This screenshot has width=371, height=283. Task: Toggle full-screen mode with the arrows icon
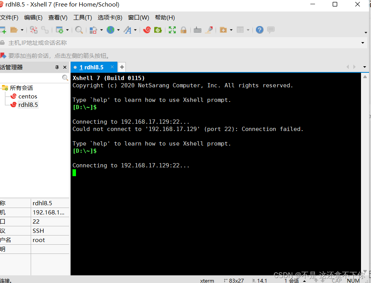(173, 29)
